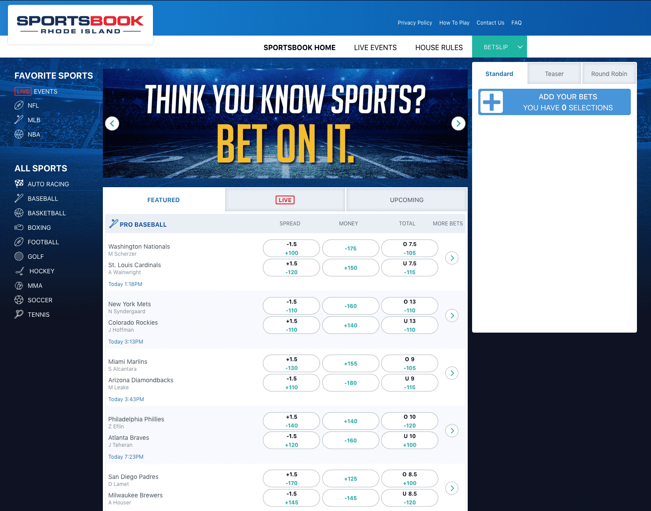Select Philadelphia Phillies +1.5 -140 spread

pos(291,421)
